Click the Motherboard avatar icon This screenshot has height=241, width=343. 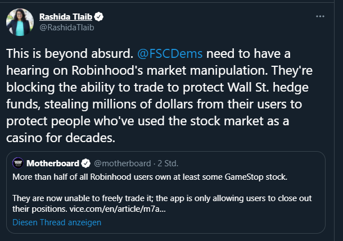pos(17,163)
